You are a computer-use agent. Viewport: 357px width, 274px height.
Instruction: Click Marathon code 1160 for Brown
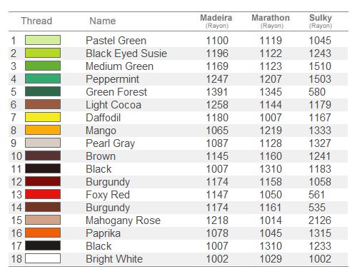coord(271,156)
